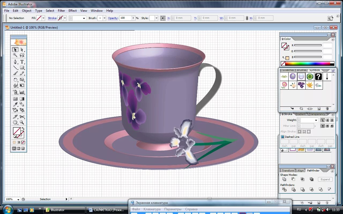Select the Eyedropper tool
The height and width of the screenshot is (214, 343).
coord(15,104)
